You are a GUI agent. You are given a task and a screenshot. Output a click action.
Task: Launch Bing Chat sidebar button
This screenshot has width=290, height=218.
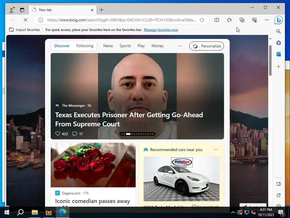tap(279, 20)
